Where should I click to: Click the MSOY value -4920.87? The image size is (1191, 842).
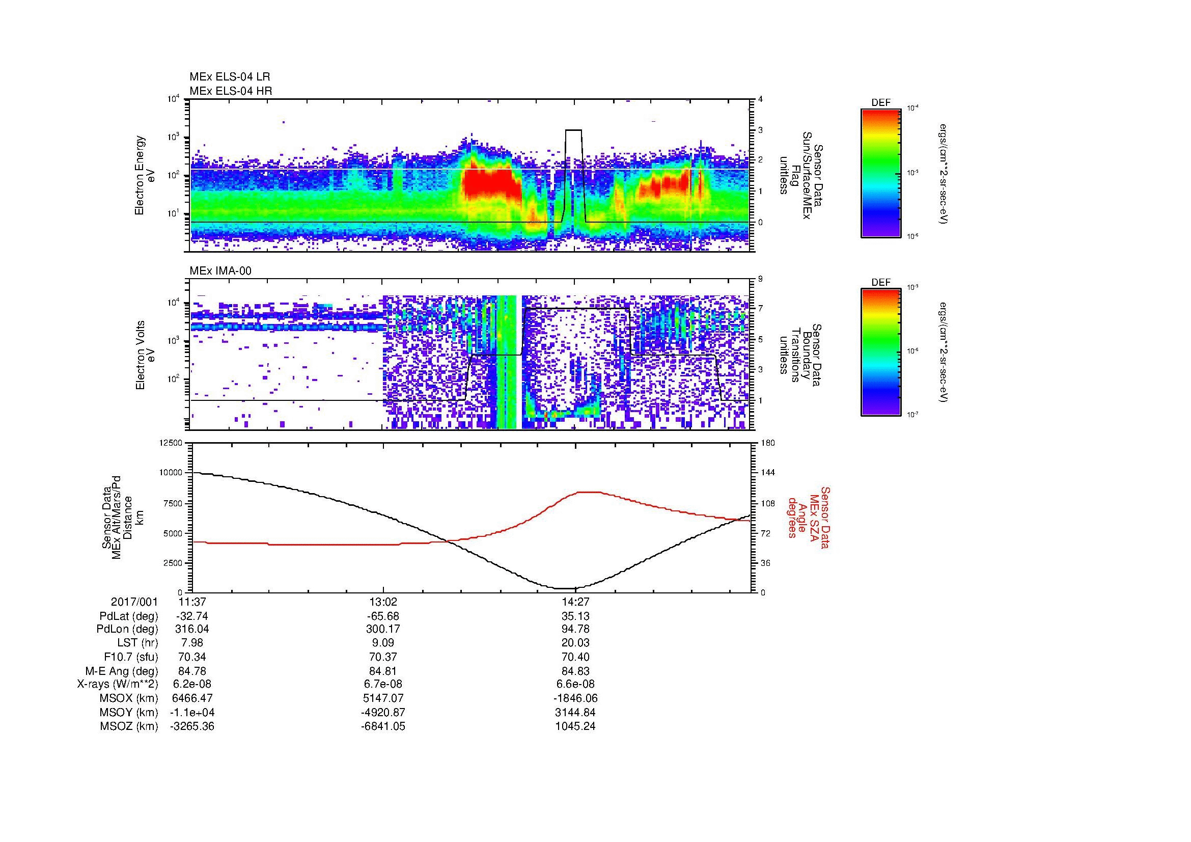pos(383,712)
